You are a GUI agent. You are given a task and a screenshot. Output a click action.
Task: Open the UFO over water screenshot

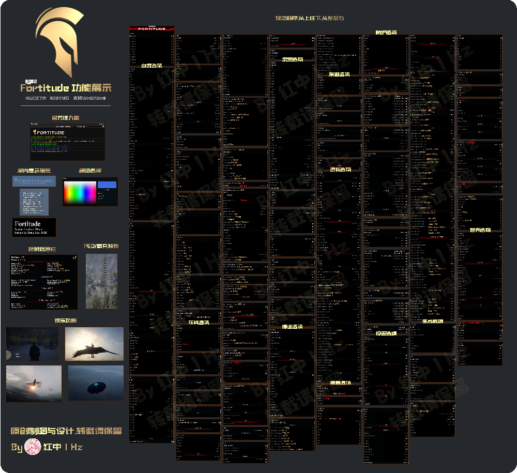96,383
